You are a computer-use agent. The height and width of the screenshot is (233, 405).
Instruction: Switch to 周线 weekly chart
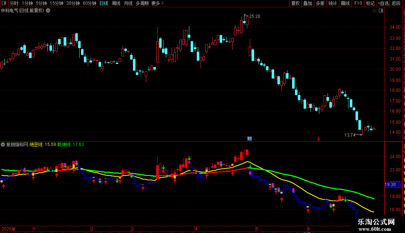[116, 3]
